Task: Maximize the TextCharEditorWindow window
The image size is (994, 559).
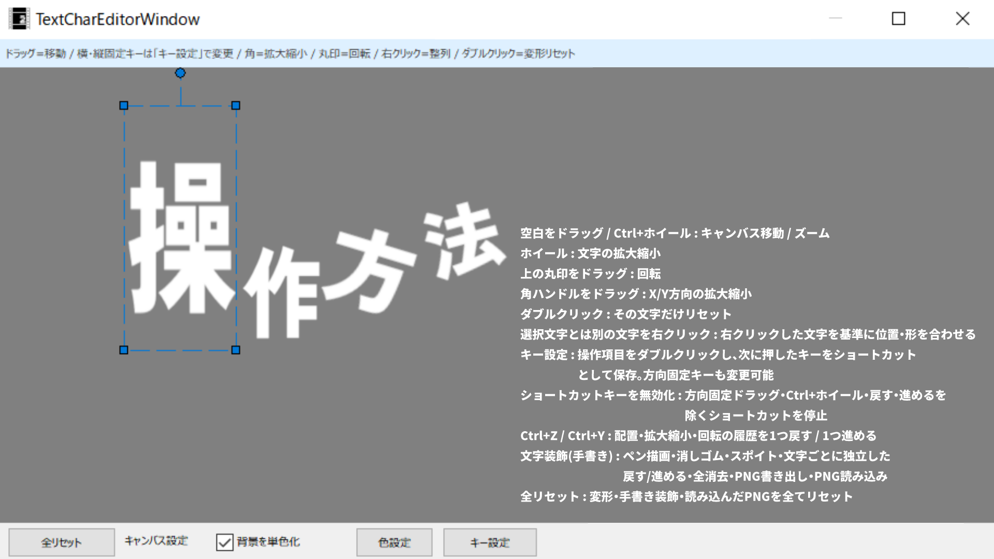Action: tap(899, 19)
